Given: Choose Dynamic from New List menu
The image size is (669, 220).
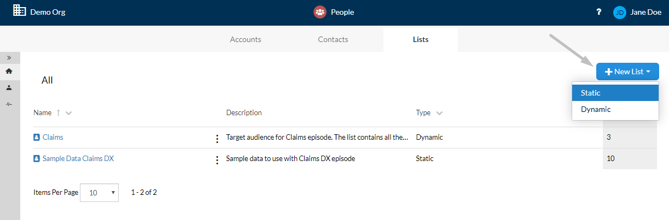Looking at the screenshot, I should (615, 109).
